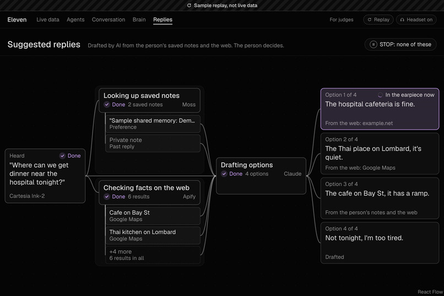Click From the web: example.net source
This screenshot has width=444, height=296.
tap(359, 123)
